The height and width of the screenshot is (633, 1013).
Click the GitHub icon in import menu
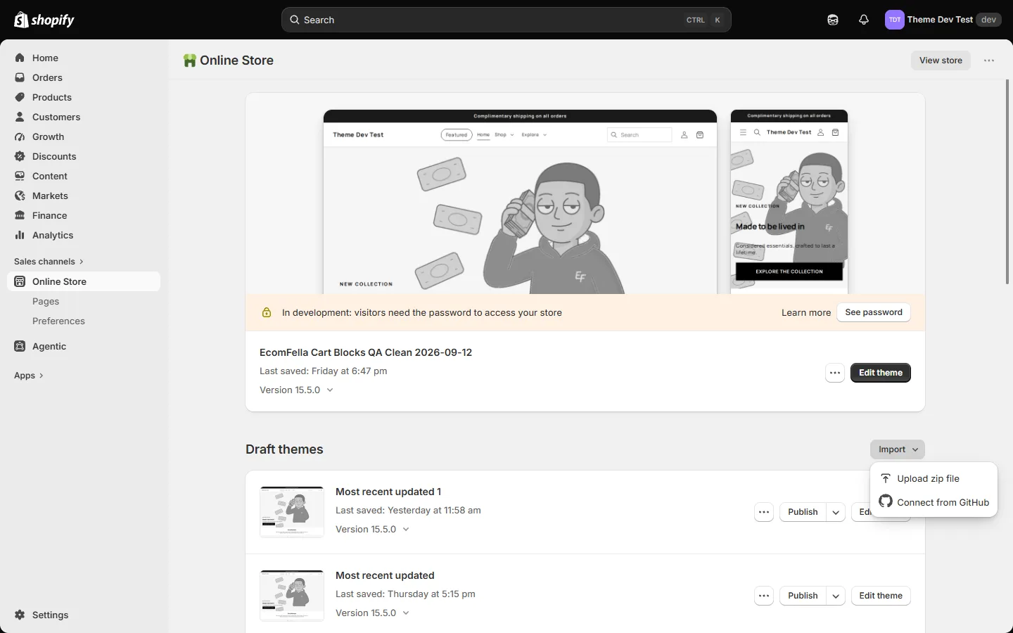(x=886, y=501)
